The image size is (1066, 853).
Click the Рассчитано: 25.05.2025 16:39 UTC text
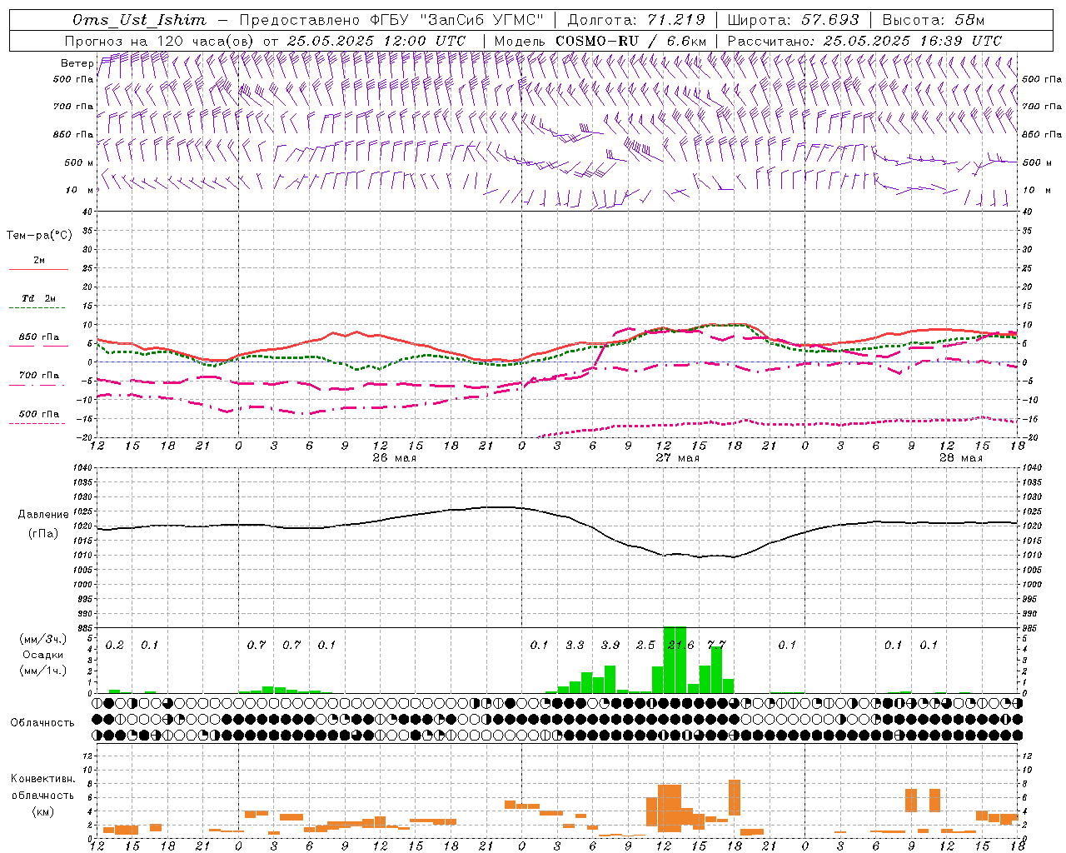[864, 41]
